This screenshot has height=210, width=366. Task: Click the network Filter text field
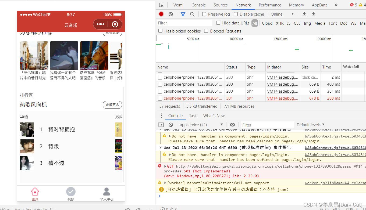[x=184, y=23]
